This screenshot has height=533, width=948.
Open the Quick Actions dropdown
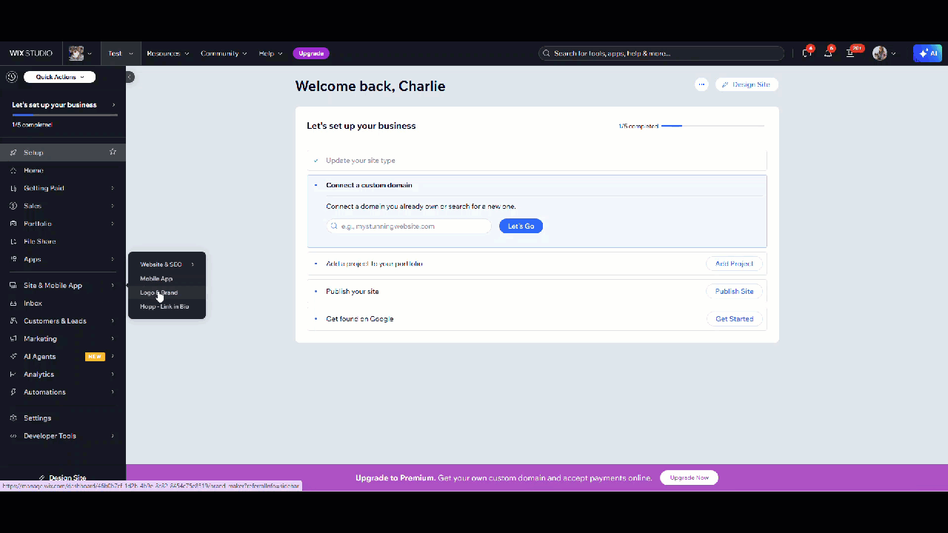pos(59,77)
